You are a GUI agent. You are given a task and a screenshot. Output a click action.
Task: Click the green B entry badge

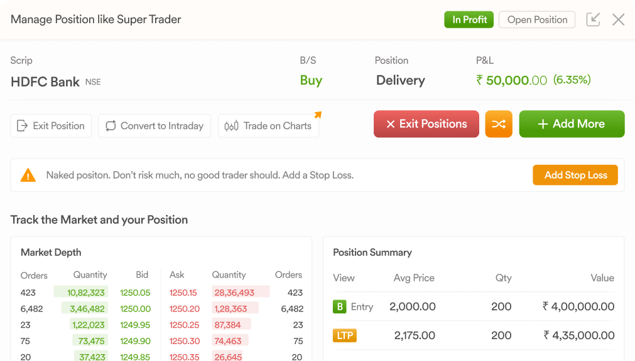[339, 307]
